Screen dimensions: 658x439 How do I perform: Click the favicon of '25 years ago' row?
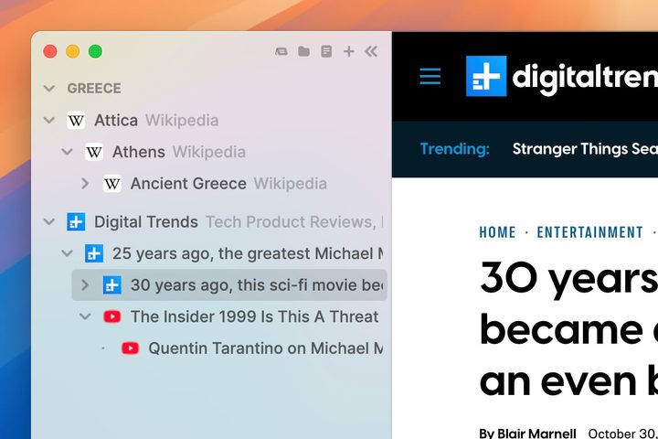coord(94,253)
